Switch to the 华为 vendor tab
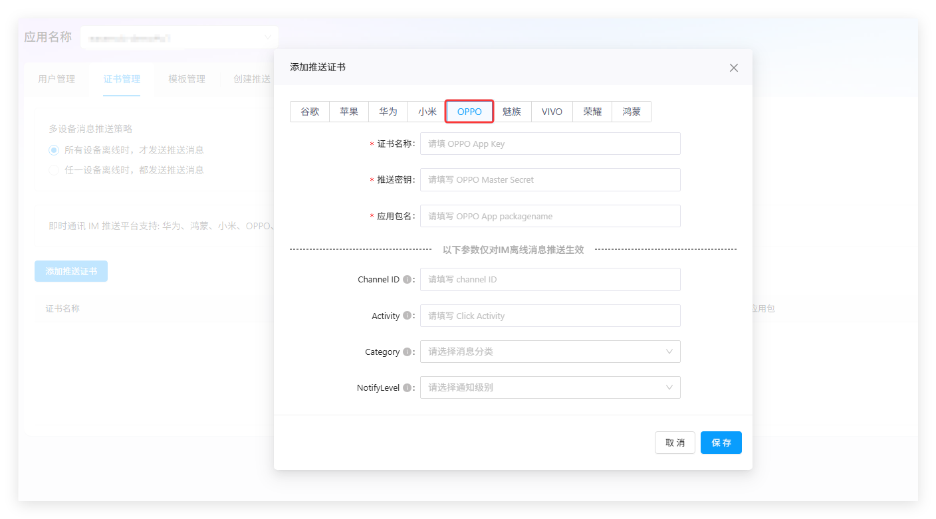 pyautogui.click(x=388, y=112)
